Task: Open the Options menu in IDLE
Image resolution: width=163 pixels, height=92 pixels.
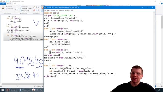Action: 61,10
